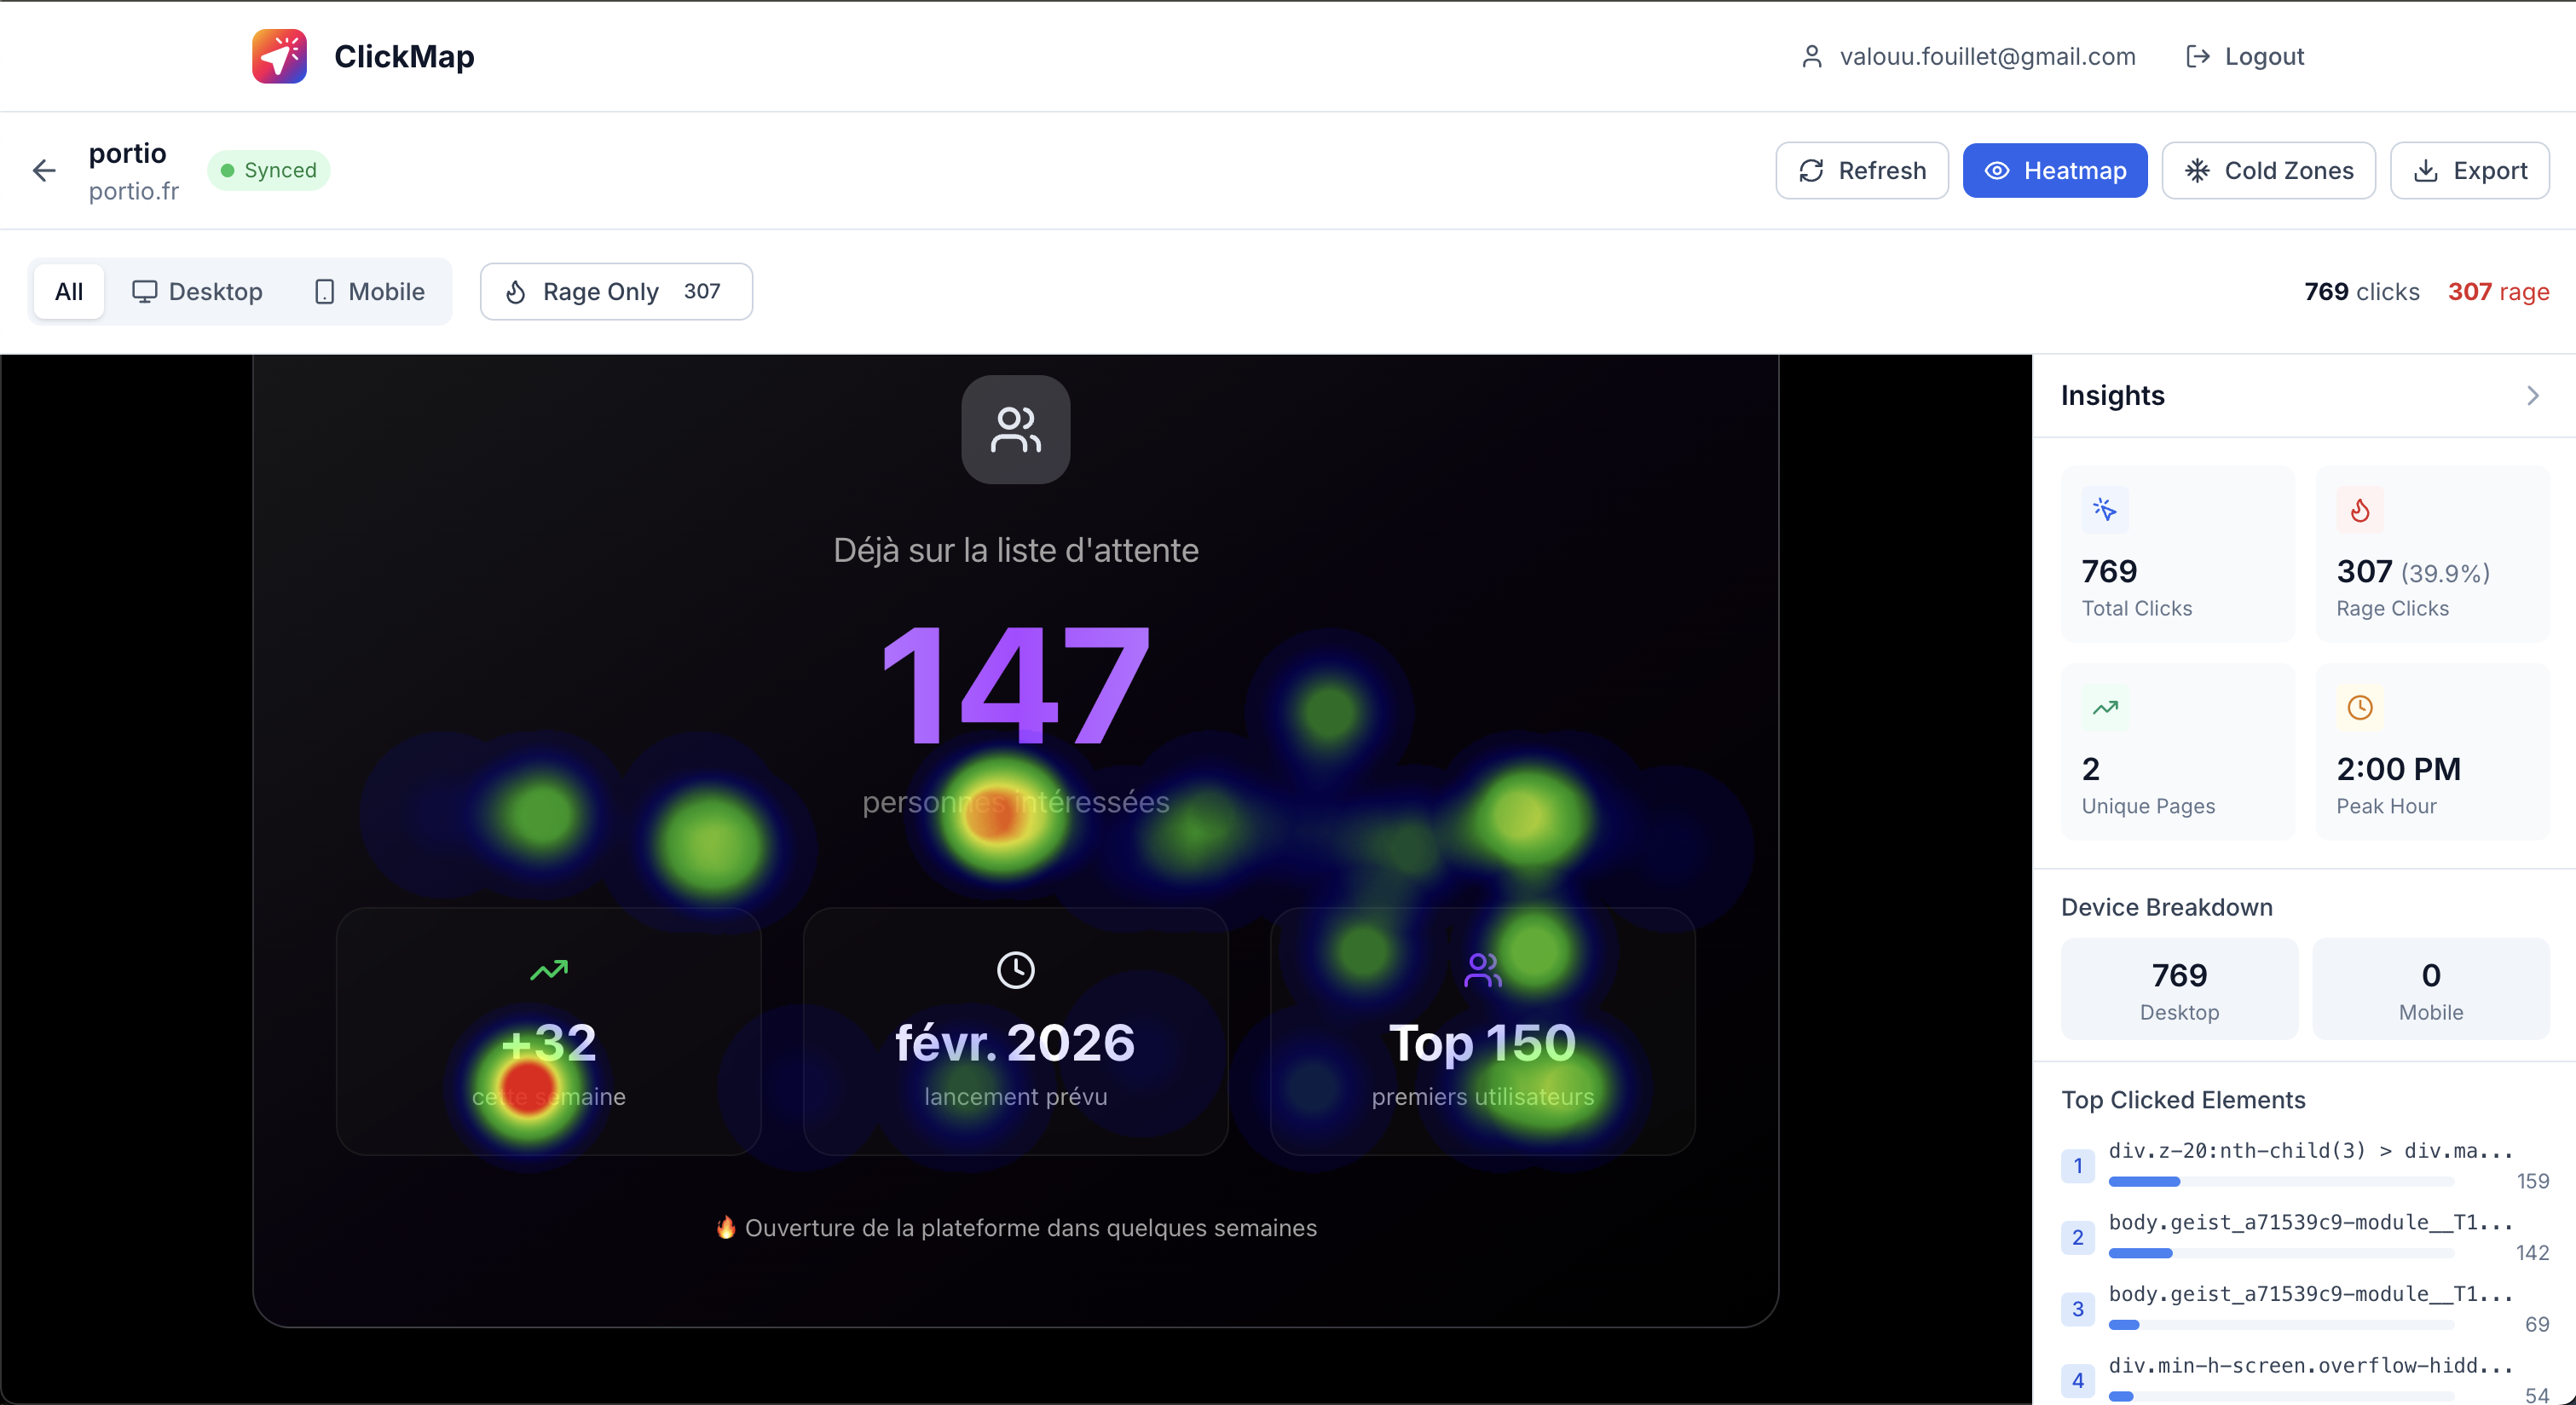2576x1405 pixels.
Task: Click the clock icon on Peak Hour card
Action: [x=2359, y=708]
